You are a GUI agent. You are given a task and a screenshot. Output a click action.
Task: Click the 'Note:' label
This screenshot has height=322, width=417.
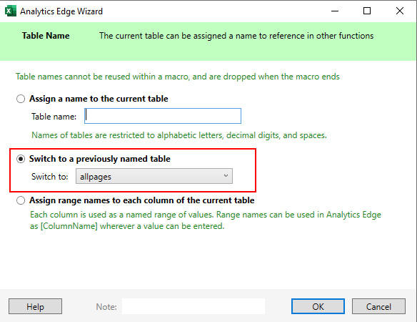pyautogui.click(x=106, y=307)
